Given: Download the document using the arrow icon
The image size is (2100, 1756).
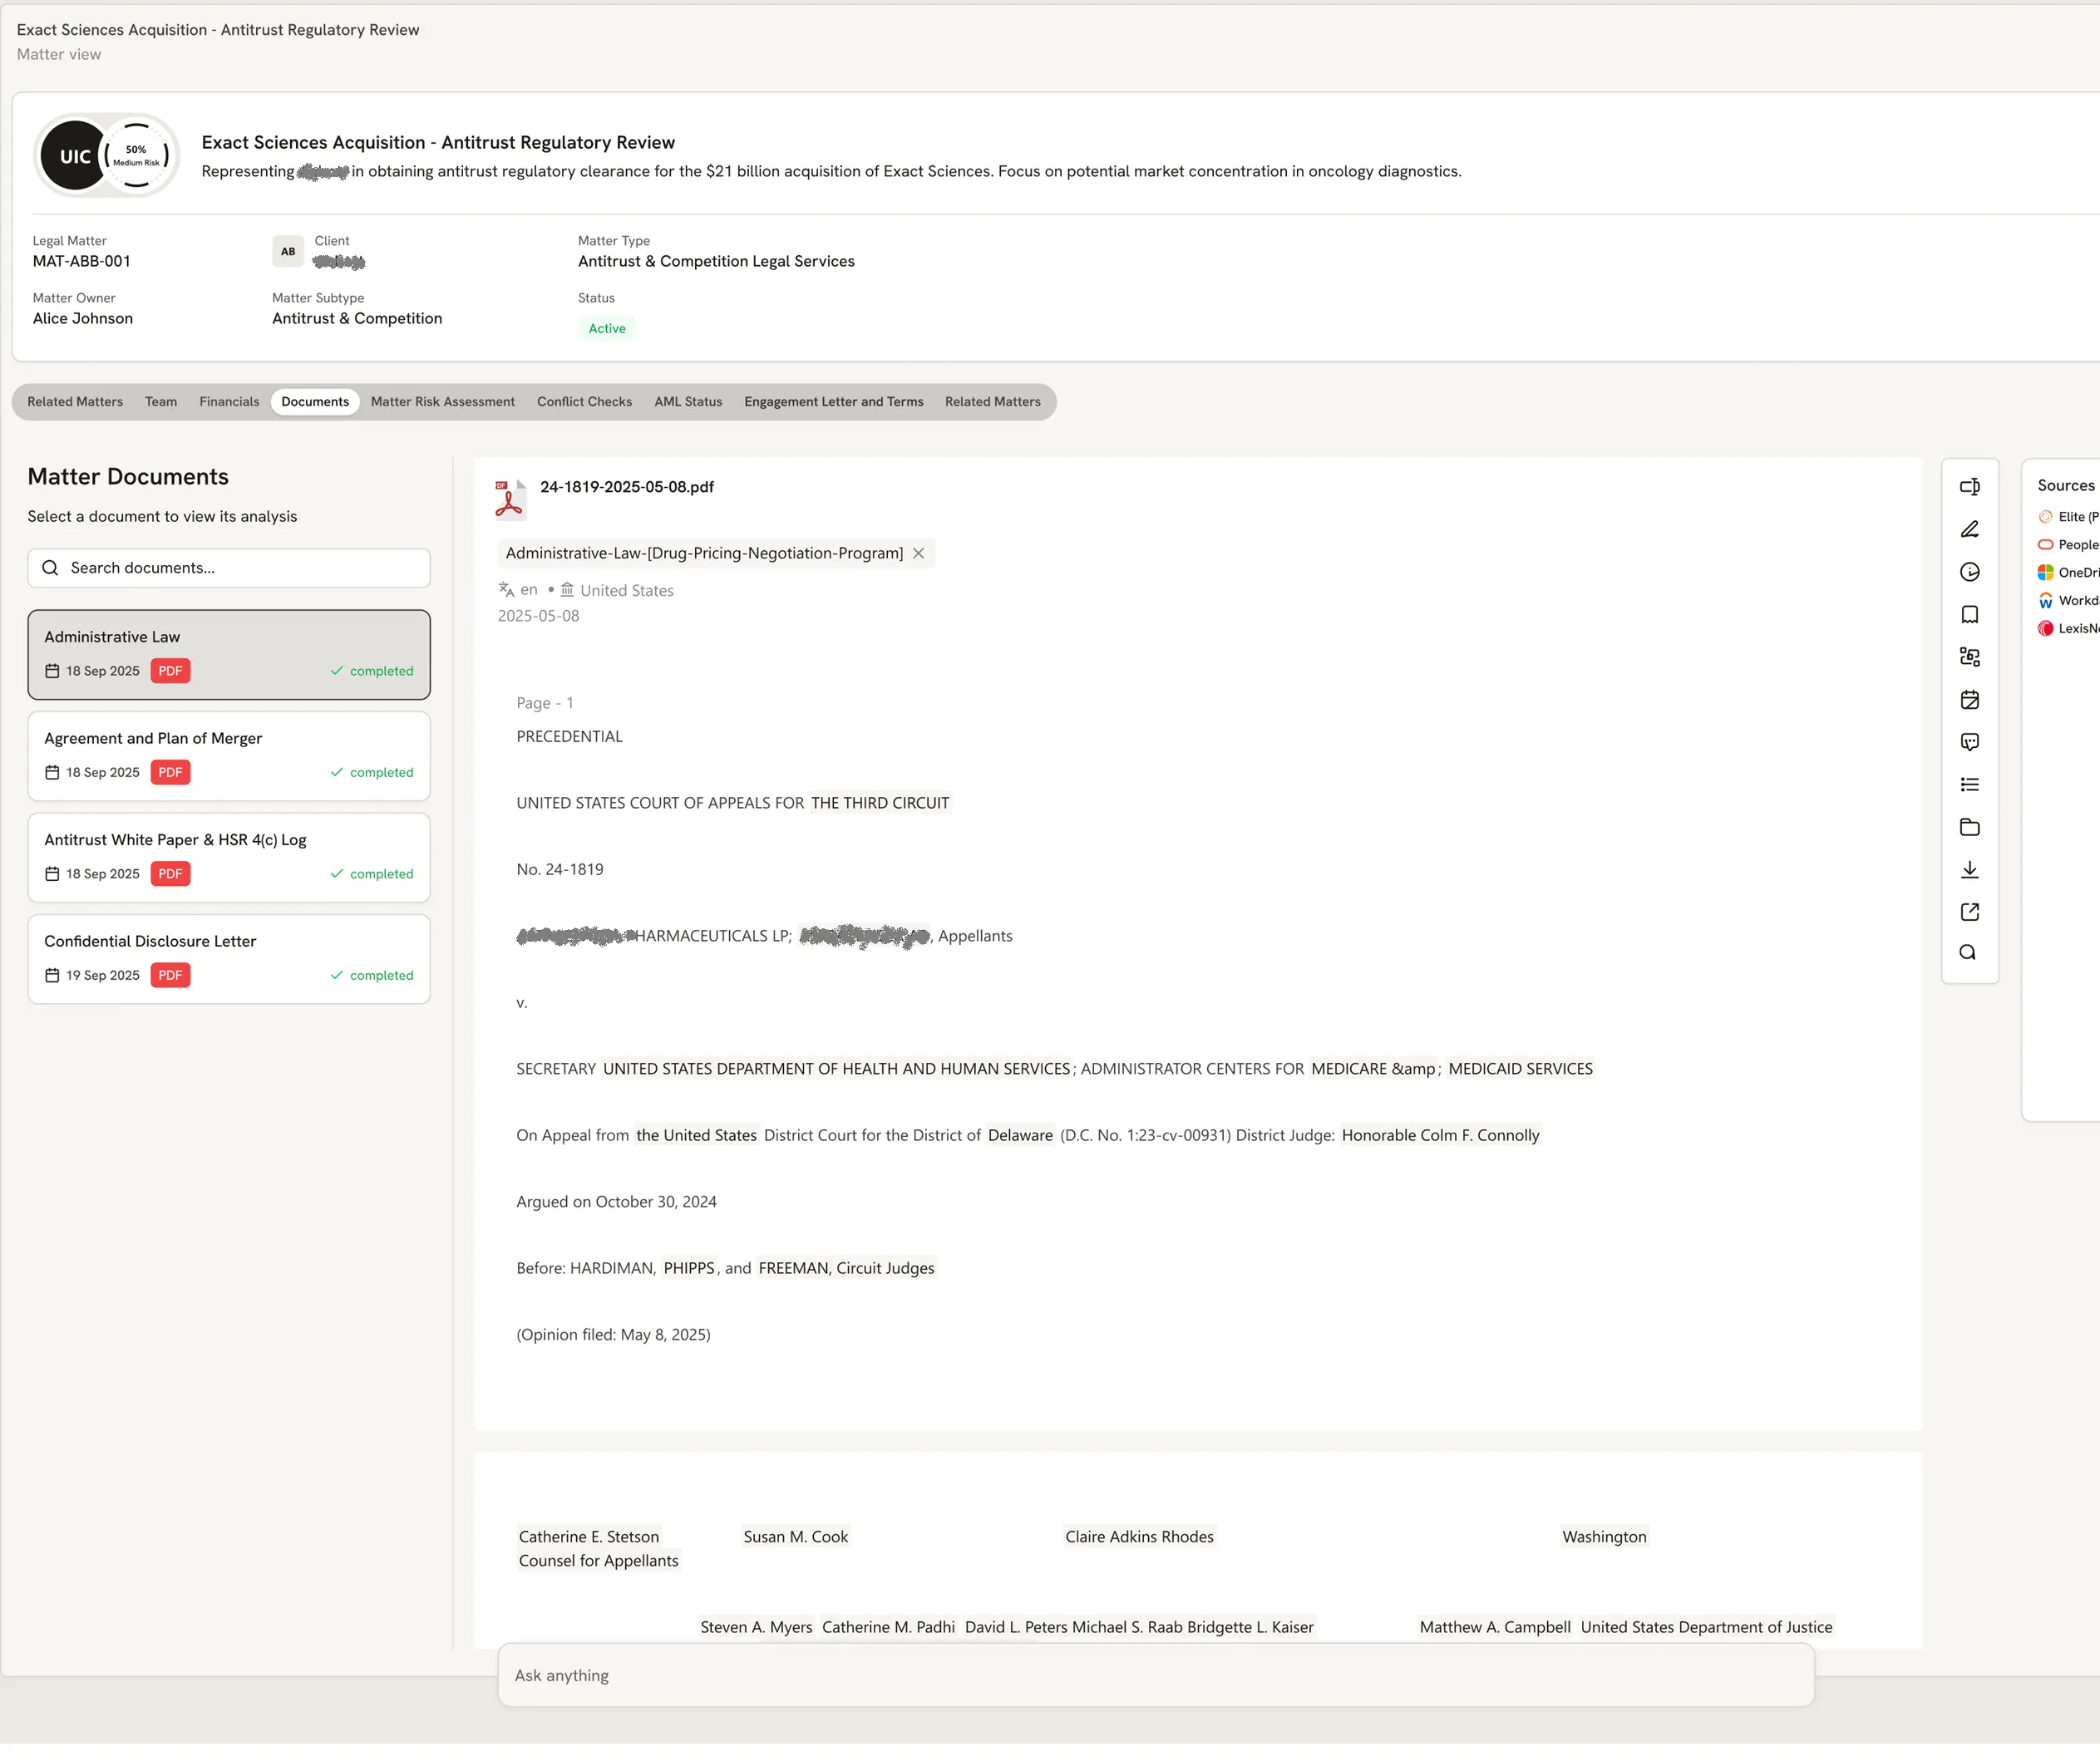Looking at the screenshot, I should click(x=1969, y=869).
